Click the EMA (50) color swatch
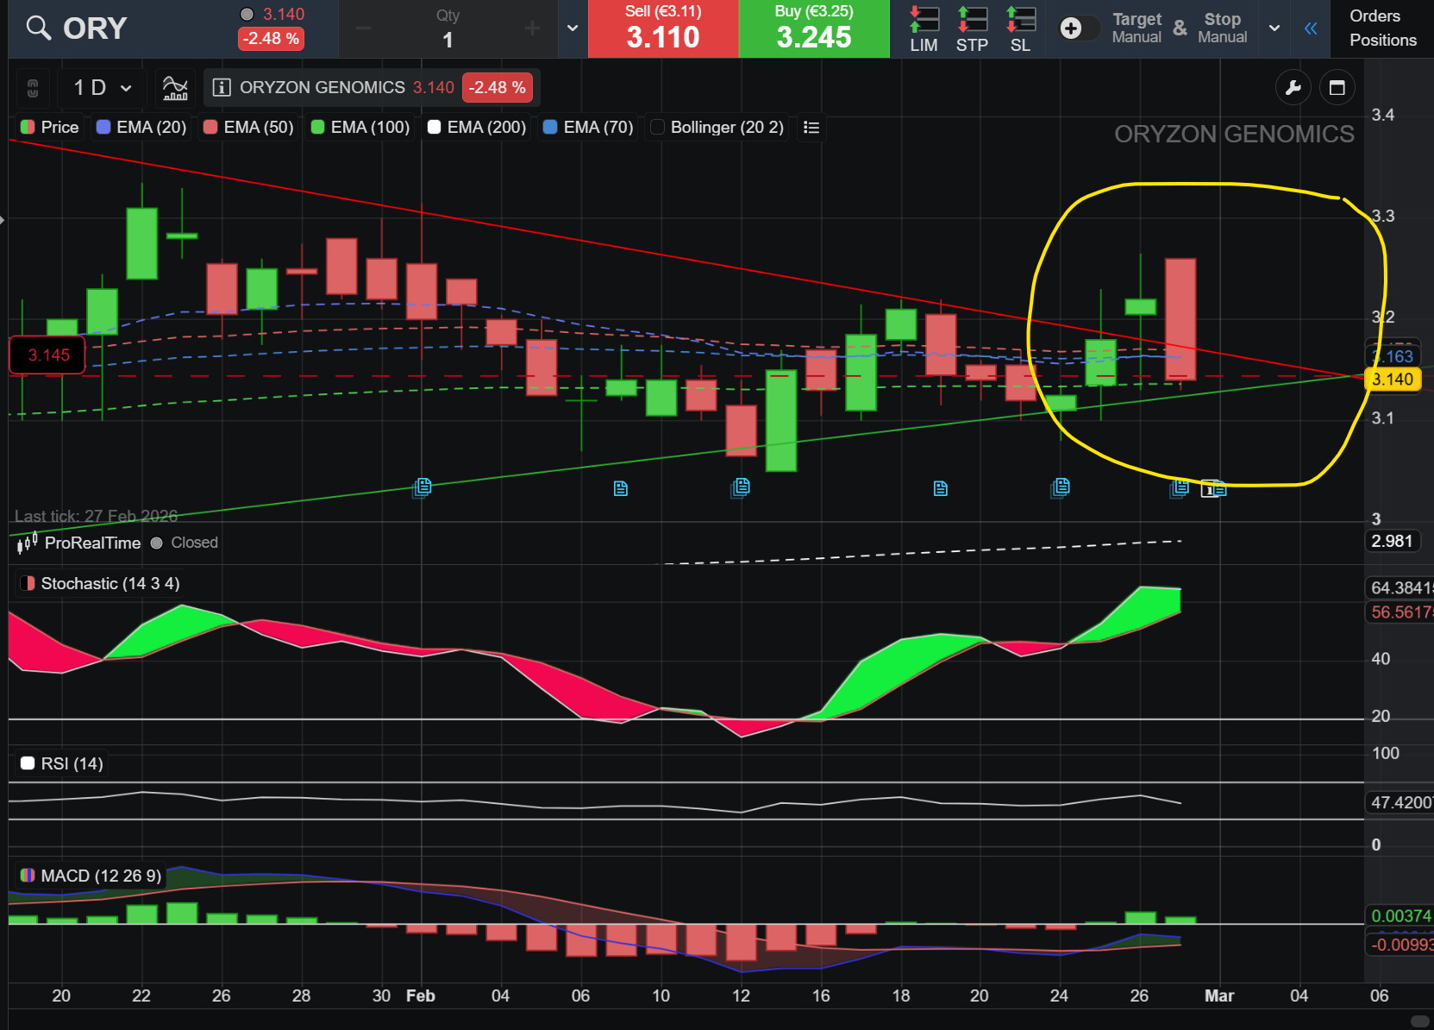1434x1030 pixels. 210,127
